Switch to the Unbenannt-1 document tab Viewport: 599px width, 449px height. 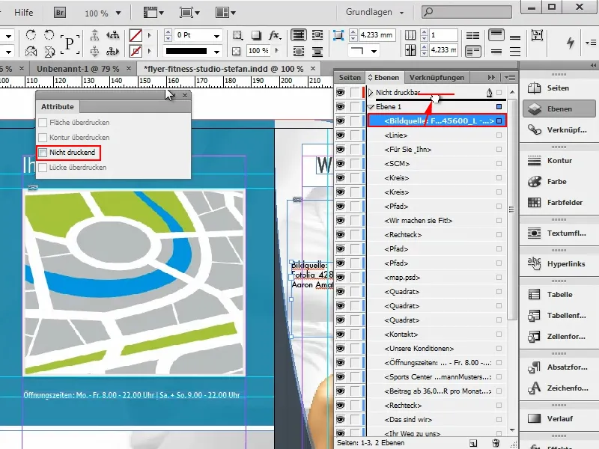[x=78, y=69]
